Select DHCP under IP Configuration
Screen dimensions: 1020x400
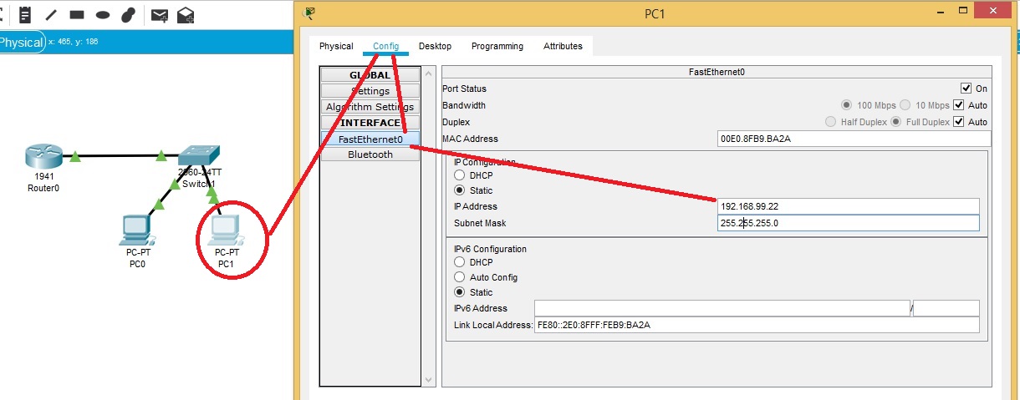coord(459,175)
